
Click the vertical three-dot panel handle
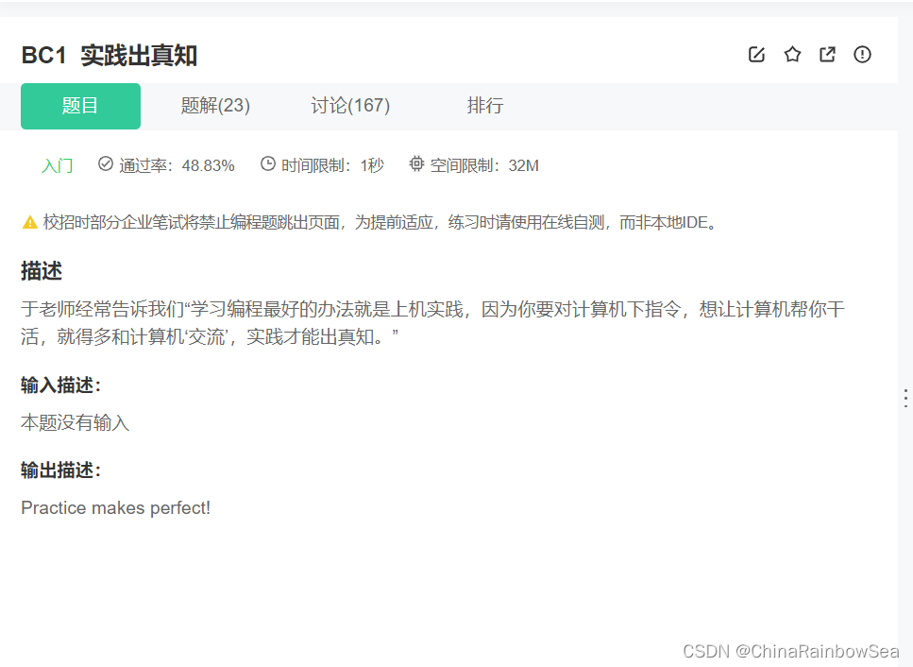tap(905, 398)
